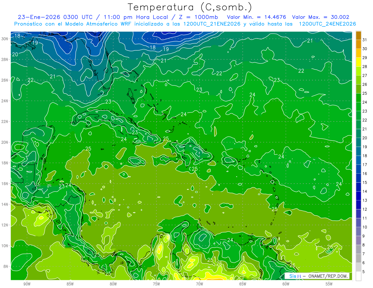373x288 pixels.
Task: Click the 10N latitude axis label
Action: coord(5,246)
